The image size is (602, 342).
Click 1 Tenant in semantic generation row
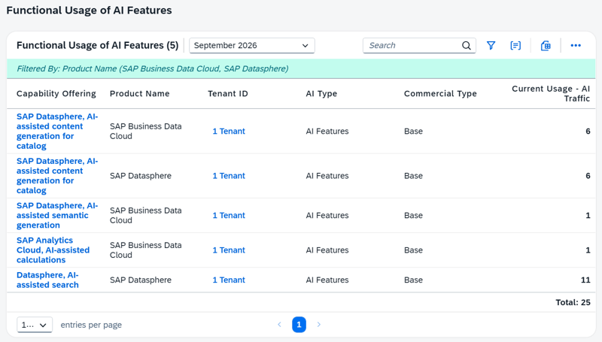click(229, 216)
